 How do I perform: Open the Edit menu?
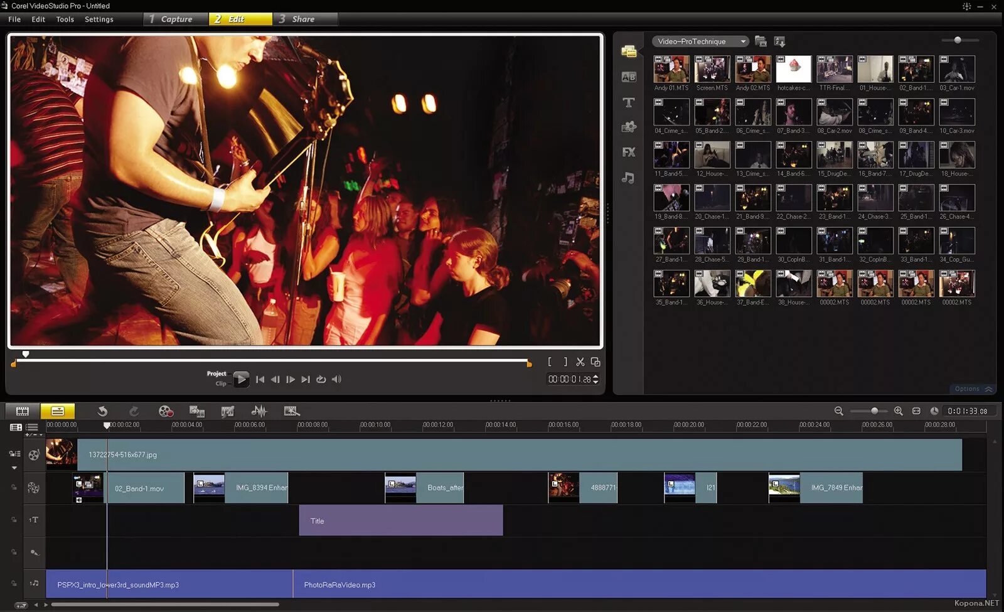38,19
